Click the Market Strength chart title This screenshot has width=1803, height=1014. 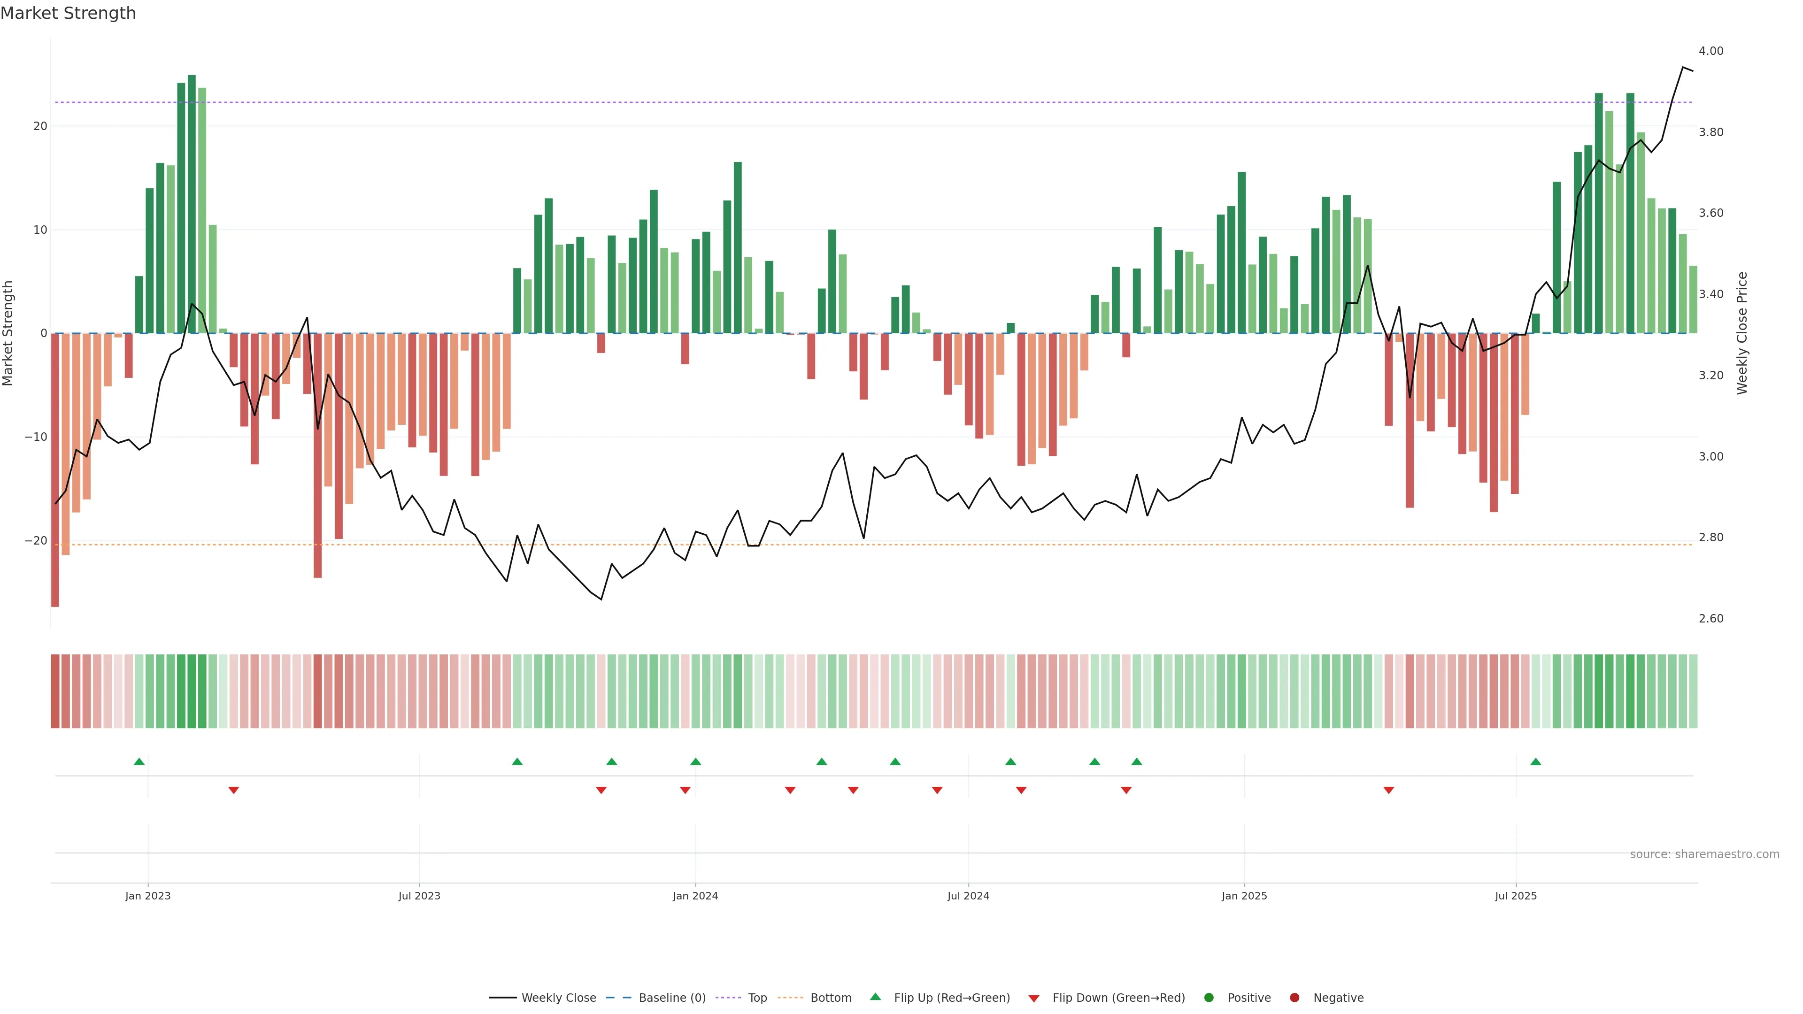68,13
